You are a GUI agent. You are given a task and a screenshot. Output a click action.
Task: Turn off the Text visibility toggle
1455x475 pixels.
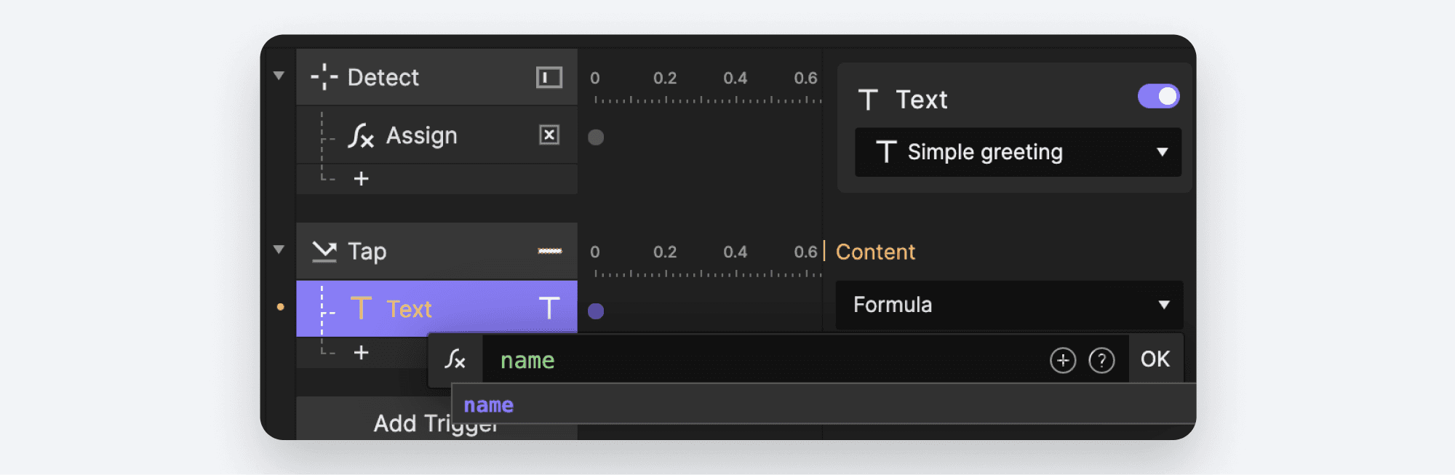(1158, 95)
